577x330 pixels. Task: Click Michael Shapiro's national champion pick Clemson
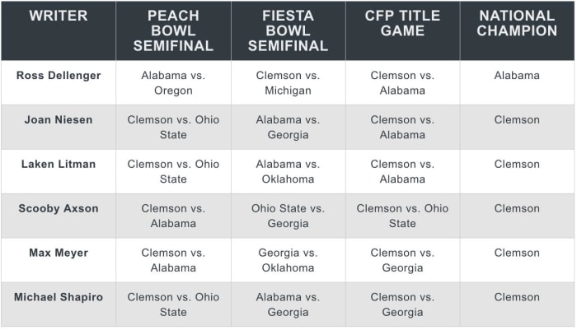pos(517,298)
